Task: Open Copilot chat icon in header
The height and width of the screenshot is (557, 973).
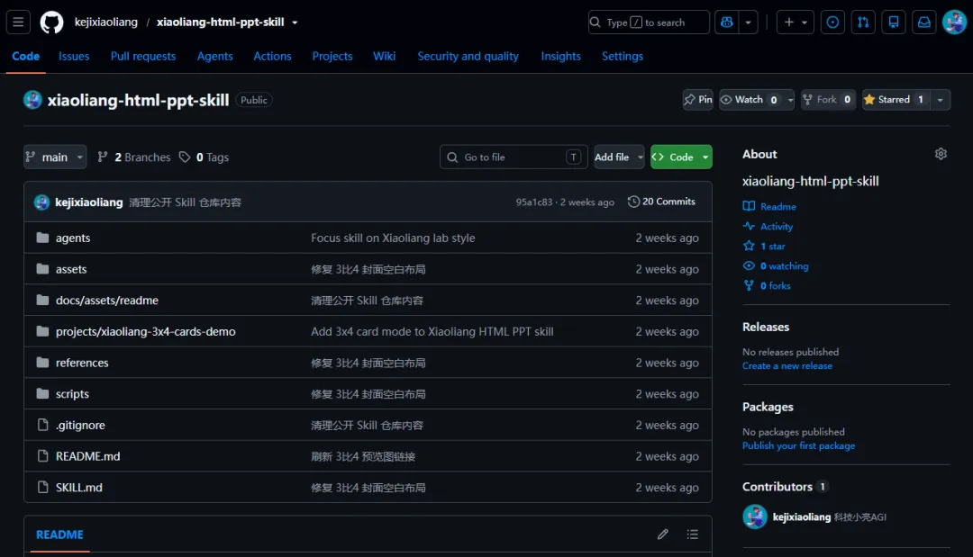Action: click(x=727, y=22)
